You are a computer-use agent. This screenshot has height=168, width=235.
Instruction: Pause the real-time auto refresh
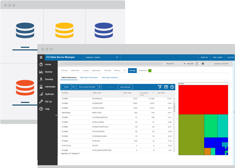click(203, 64)
